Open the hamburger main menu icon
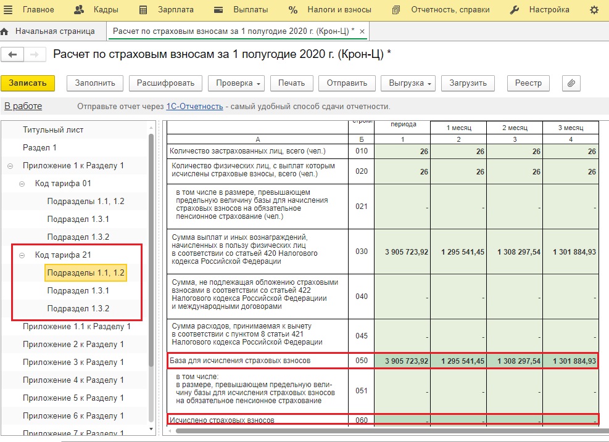Screen dimensions: 609x442 (x=7, y=10)
